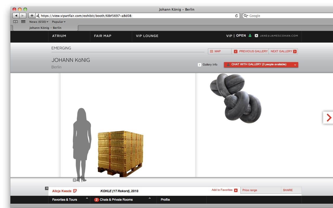Image resolution: width=333 pixels, height=208 pixels.
Task: Click the green VIP status person icon
Action: point(250,36)
